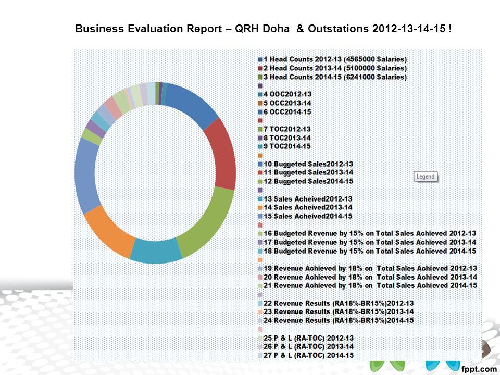Click legend entry '27 P & L (RA-TOC) 2014-15'
Screen dimensions: 500x375
pyautogui.click(x=306, y=355)
